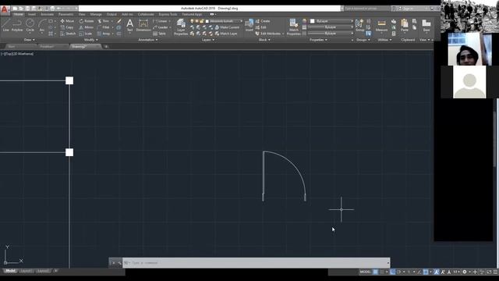Screen dimensions: 499x281
Task: Toggle object snap in status bar
Action: [x=426, y=272]
